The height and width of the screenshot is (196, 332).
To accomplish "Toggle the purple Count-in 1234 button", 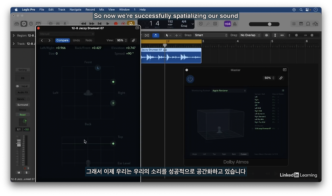I will (227, 24).
